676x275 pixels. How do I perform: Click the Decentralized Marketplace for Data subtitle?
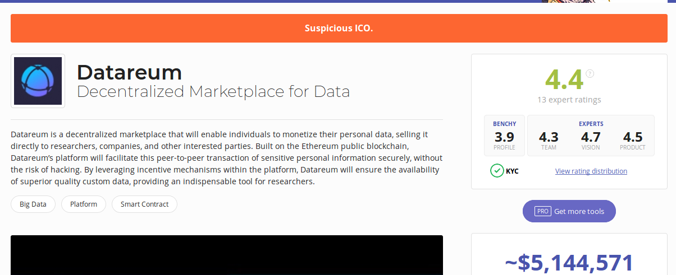tap(213, 92)
